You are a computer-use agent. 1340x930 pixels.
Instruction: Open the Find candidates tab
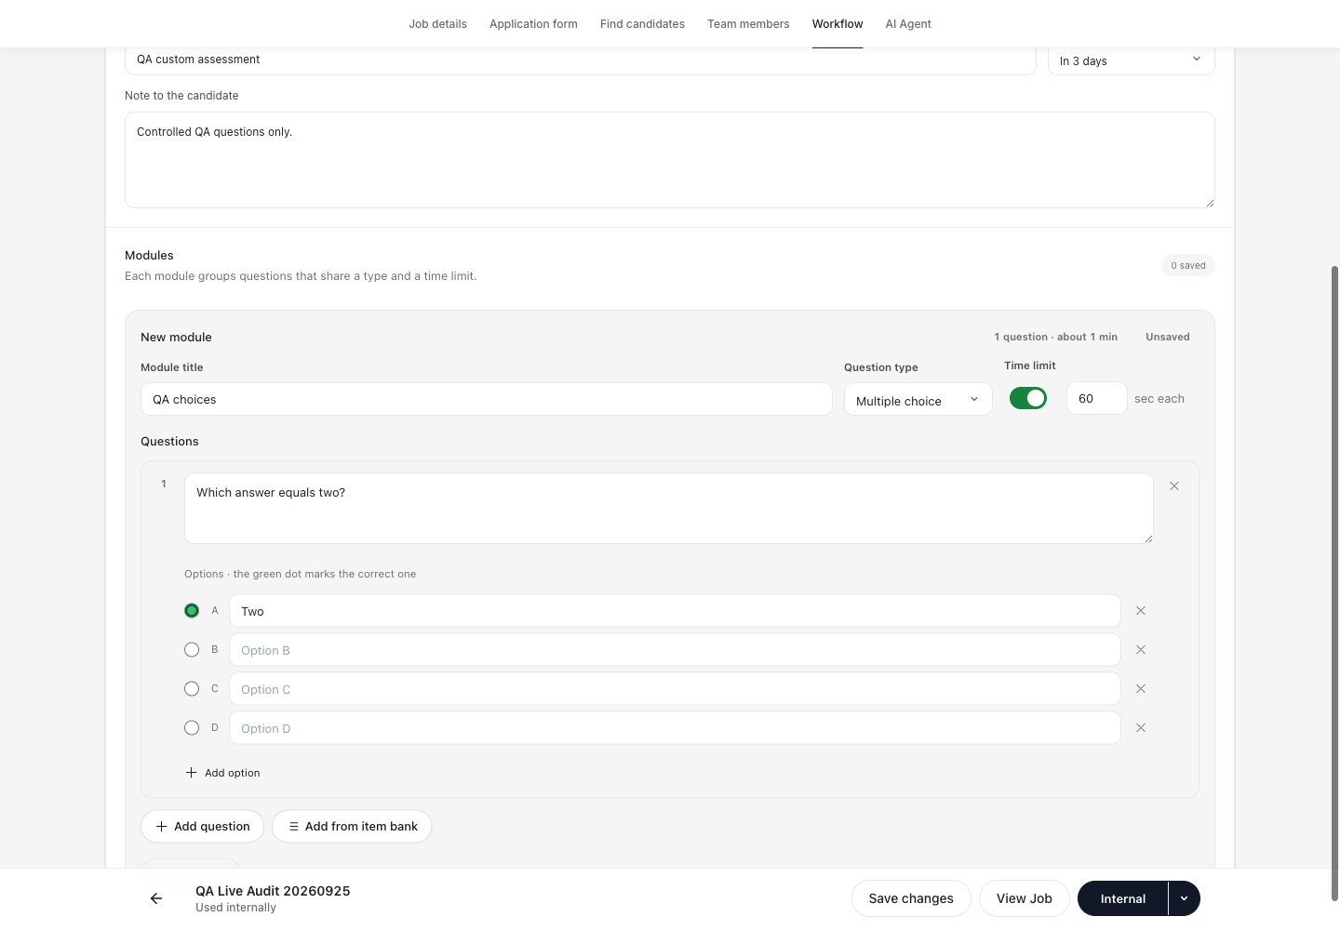[x=642, y=24]
